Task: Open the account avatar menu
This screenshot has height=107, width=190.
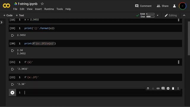Action: (183, 6)
